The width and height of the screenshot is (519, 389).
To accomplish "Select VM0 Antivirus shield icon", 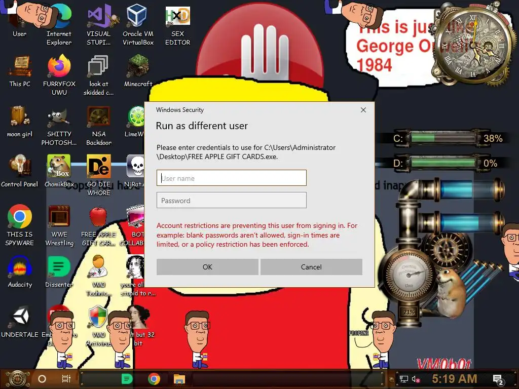I will coord(99,326).
